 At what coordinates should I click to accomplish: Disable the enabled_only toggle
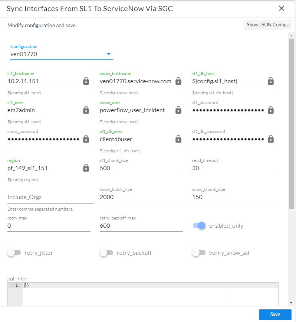tap(199, 225)
